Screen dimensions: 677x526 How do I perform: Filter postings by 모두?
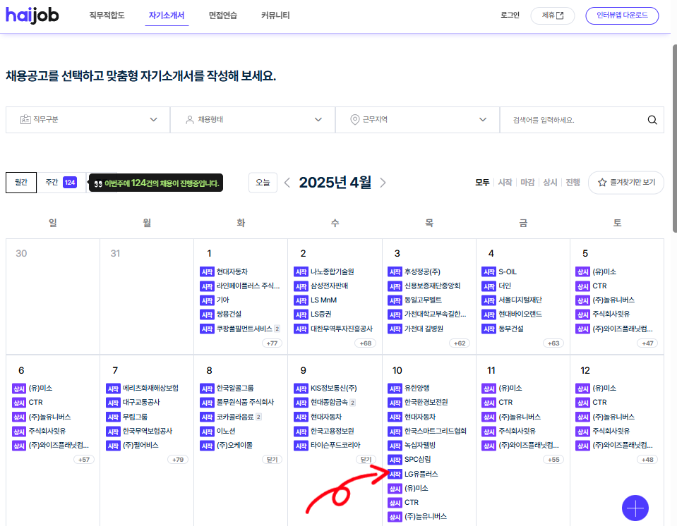[482, 183]
